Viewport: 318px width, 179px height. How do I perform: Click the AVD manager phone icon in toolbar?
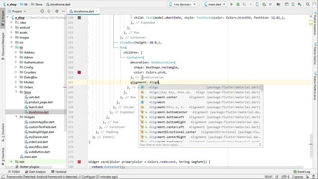pyautogui.click(x=293, y=4)
